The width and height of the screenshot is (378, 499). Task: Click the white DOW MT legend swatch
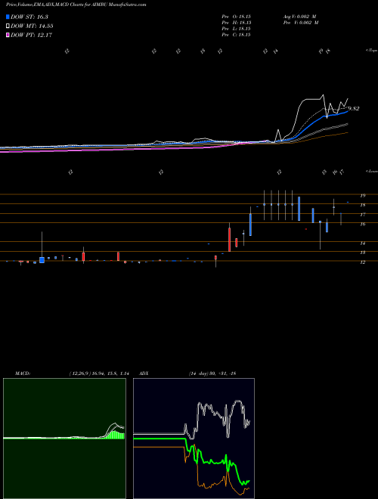coord(8,26)
